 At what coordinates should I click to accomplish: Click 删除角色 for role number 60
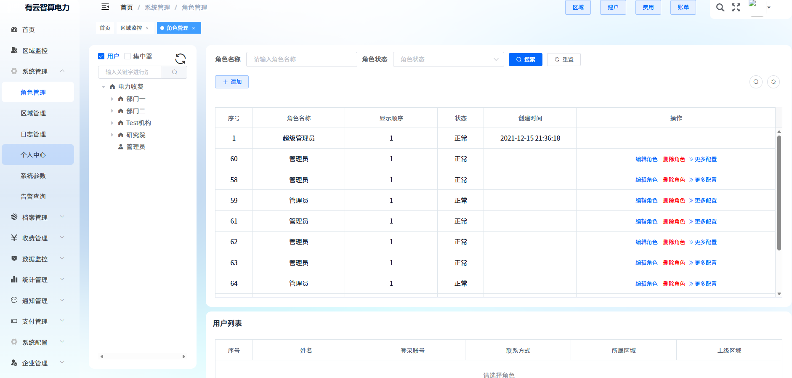pyautogui.click(x=674, y=159)
